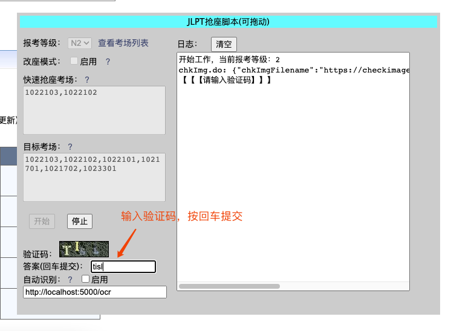This screenshot has height=331, width=451.
Task: Click the log panel horizontal scrollbar
Action: (229, 286)
